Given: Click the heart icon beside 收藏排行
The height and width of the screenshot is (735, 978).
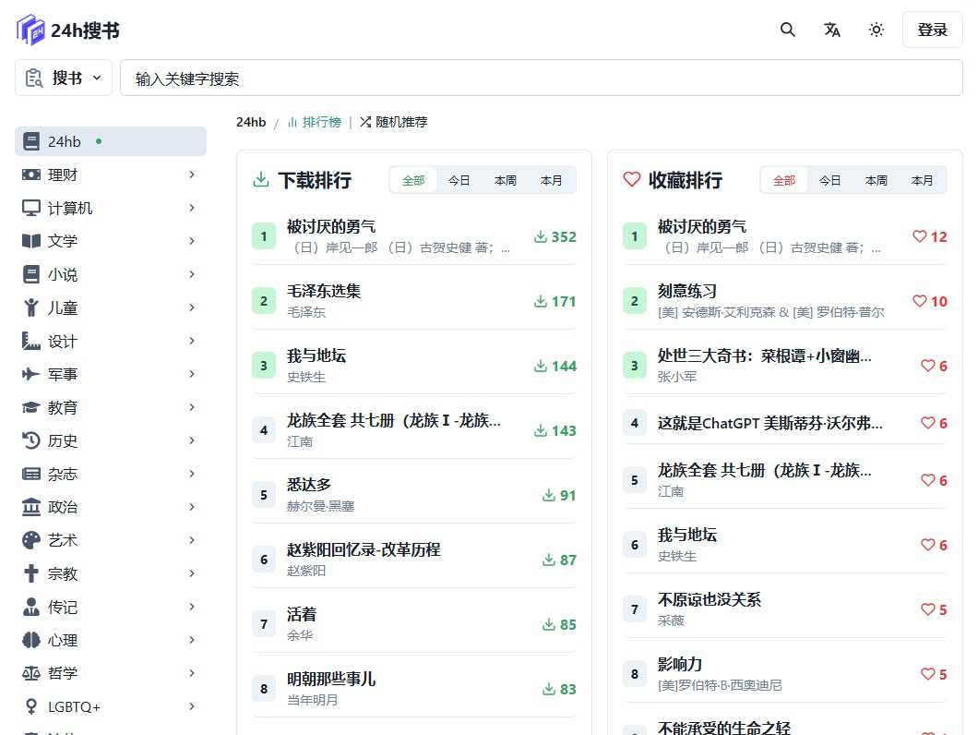Looking at the screenshot, I should tap(634, 180).
